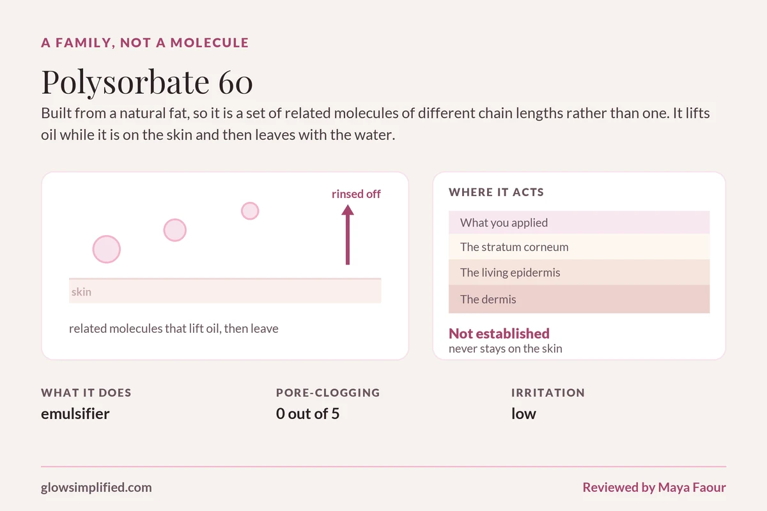Click the '0 out of 5' pore-clogging rating
This screenshot has height=511, width=767.
tap(307, 413)
